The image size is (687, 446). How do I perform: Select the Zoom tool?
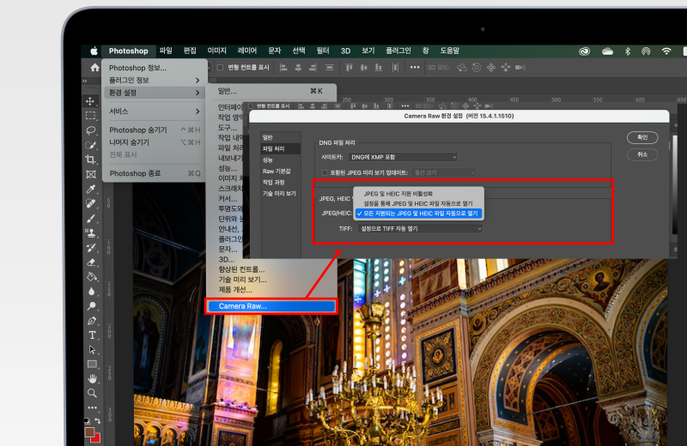(x=92, y=393)
